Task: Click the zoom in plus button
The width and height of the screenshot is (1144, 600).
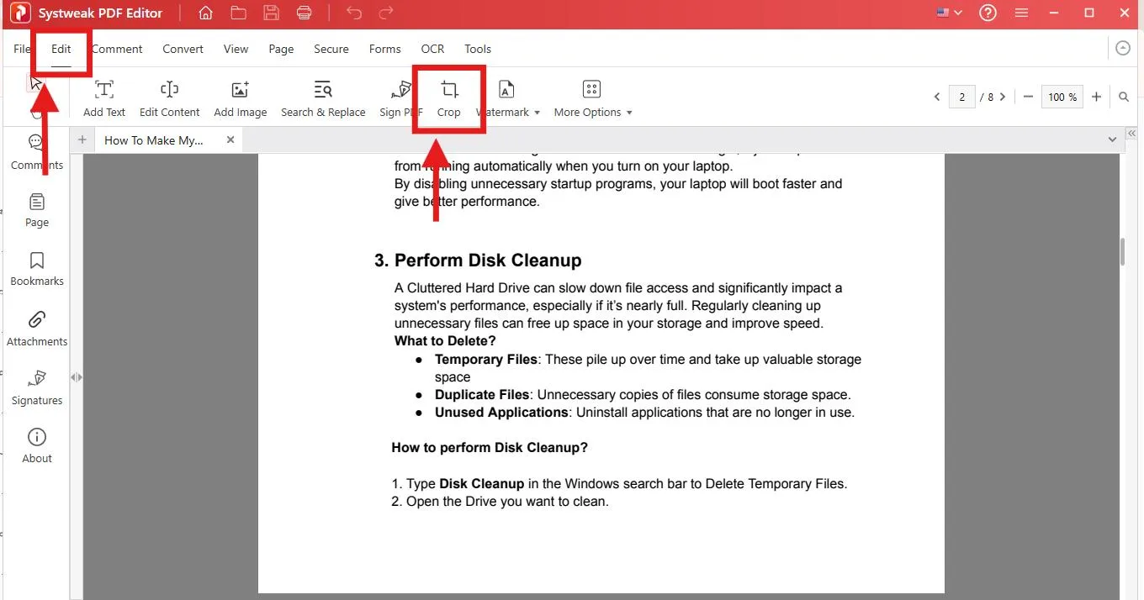Action: click(1096, 97)
